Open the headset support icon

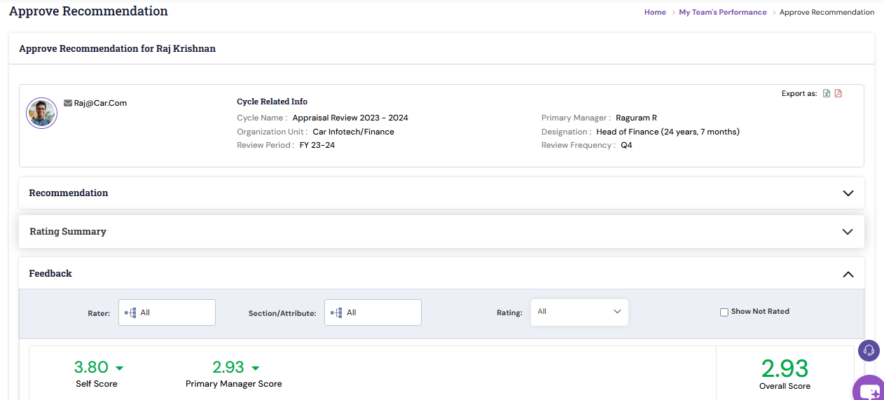869,350
